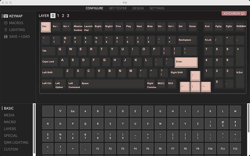The height and width of the screenshot is (156, 250).
Task: Open the Layers keycode category
Action: (x=10, y=129)
